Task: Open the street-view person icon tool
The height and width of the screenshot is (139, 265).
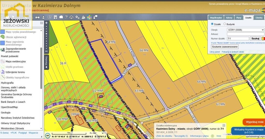Action: click(43, 17)
